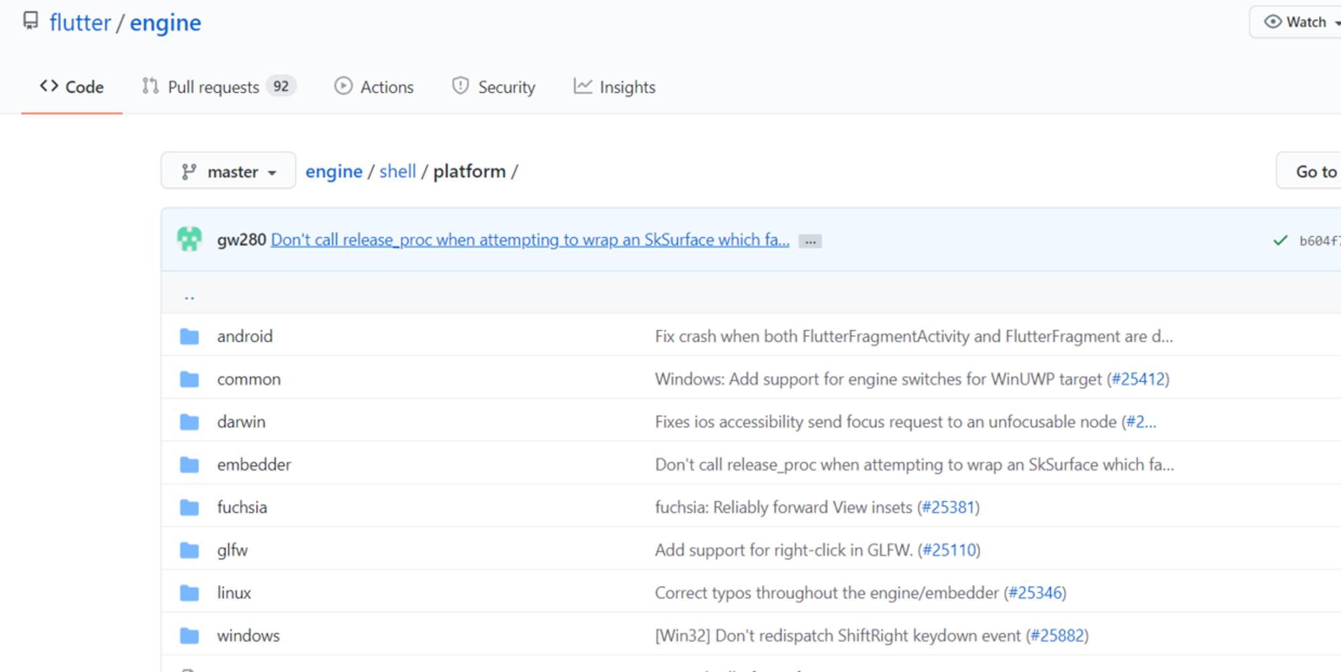Click gw280's green avatar icon
Image resolution: width=1341 pixels, height=672 pixels.
click(189, 239)
